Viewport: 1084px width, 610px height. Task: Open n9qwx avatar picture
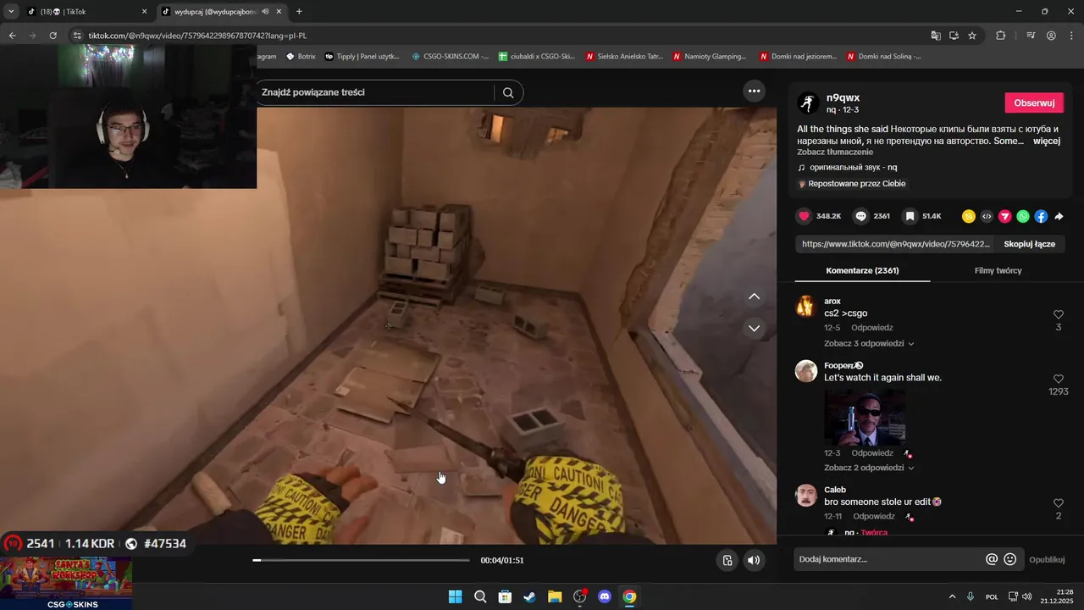808,103
